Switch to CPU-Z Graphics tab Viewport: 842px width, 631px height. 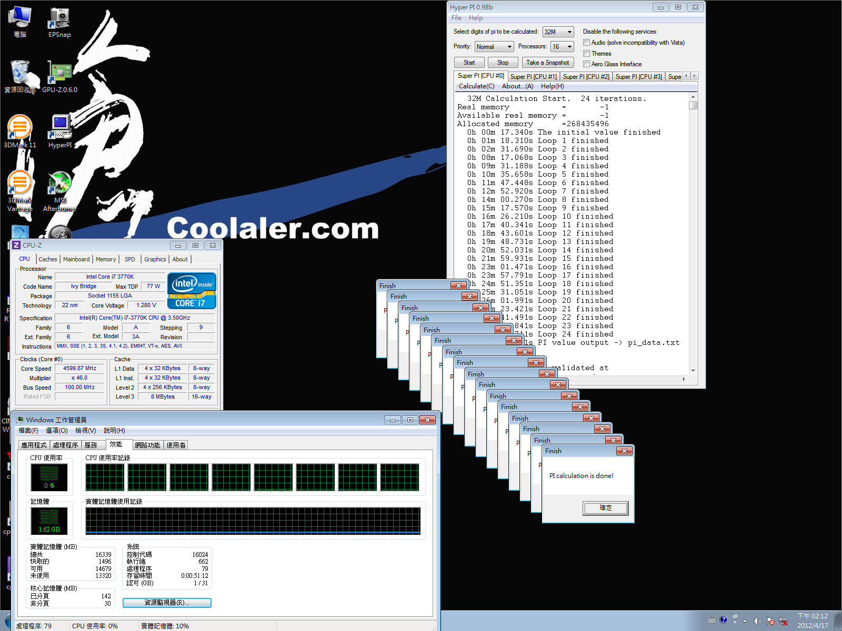(155, 259)
